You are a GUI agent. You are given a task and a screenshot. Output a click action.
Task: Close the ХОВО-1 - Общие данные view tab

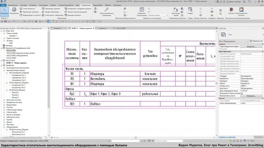[x=94, y=28]
